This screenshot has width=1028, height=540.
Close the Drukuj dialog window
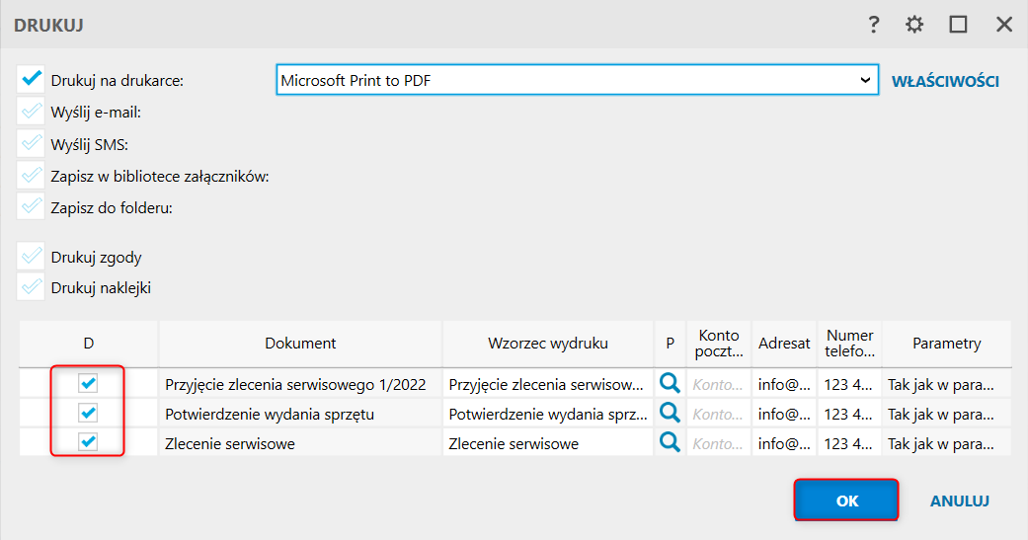click(x=1004, y=25)
